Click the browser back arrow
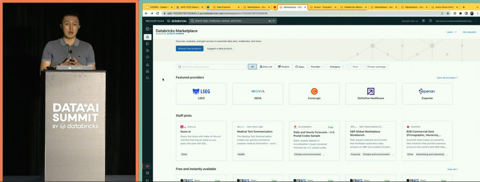480x182 pixels. [x=146, y=13]
